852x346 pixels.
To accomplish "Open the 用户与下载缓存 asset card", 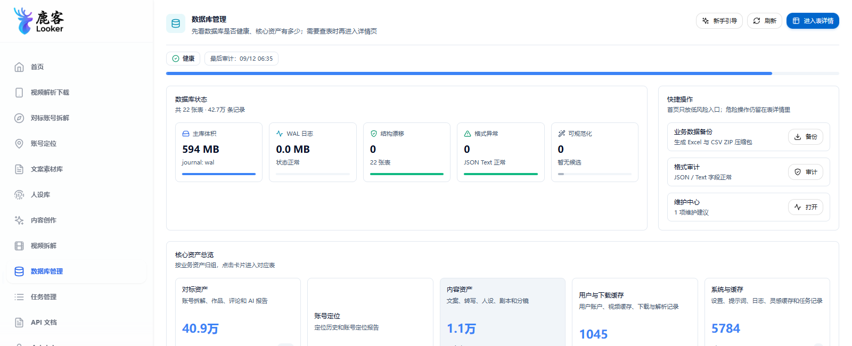I will pos(635,312).
